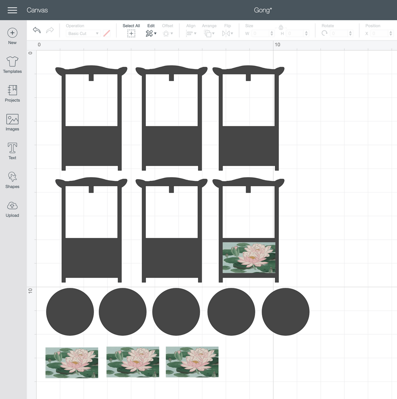The height and width of the screenshot is (399, 397).
Task: Expand the Operation Basic Cut dropdown
Action: point(83,34)
